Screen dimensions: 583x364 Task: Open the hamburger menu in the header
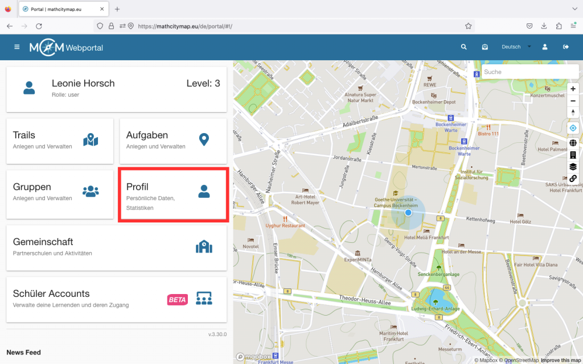tap(17, 47)
